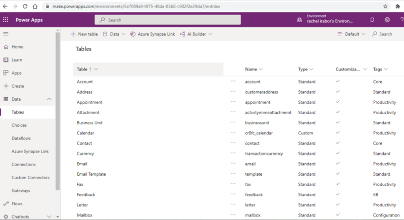Click cr8fc_calendar name cell
The height and width of the screenshot is (220, 404).
(259, 133)
